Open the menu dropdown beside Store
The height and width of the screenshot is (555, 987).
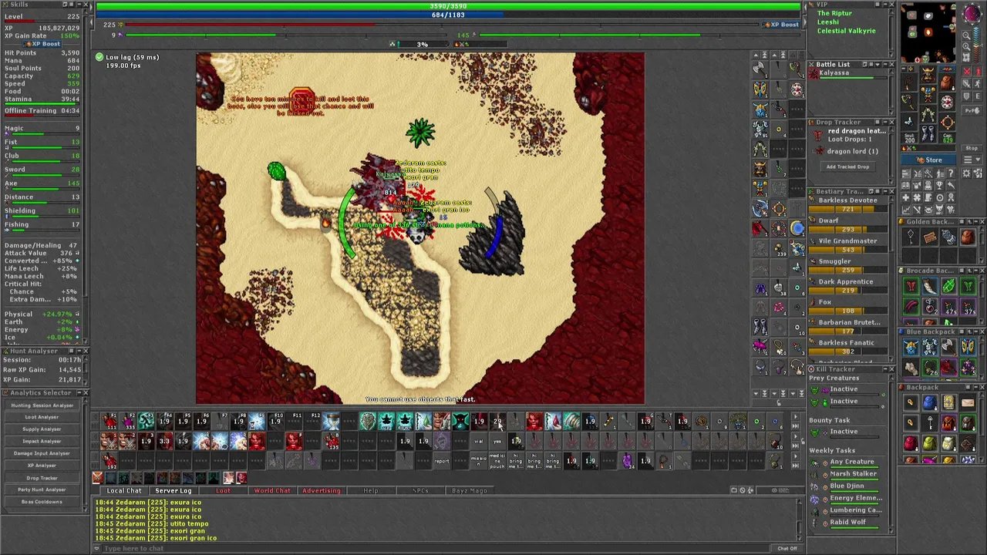(x=972, y=160)
